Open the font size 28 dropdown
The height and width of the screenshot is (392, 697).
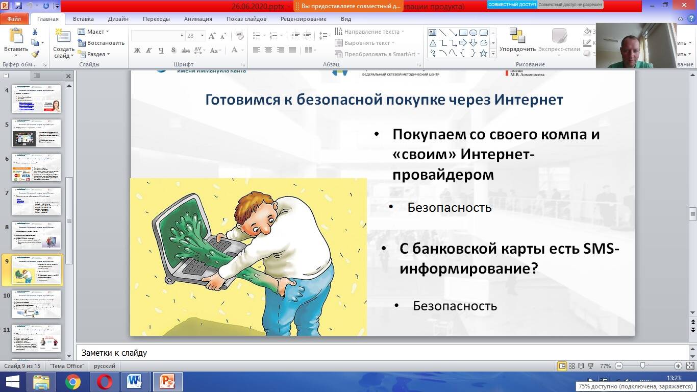(x=203, y=36)
